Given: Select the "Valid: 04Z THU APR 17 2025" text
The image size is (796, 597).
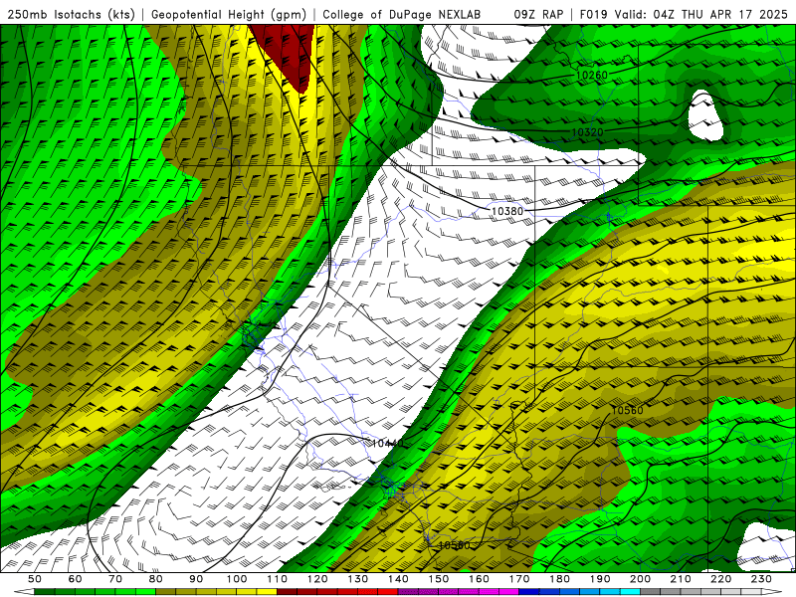Looking at the screenshot, I should pyautogui.click(x=701, y=14).
